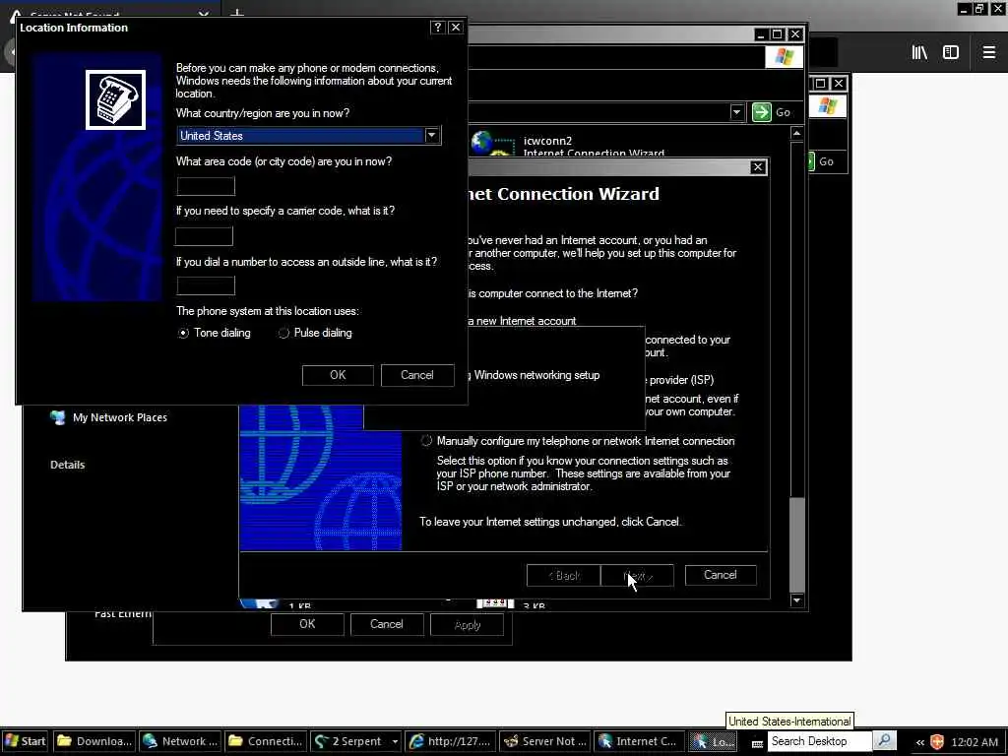
Task: Switch to http://127 Internet Explorer task
Action: pos(451,741)
